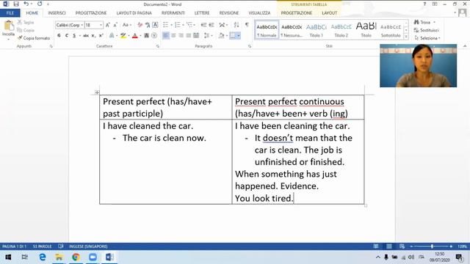470x264 pixels.
Task: Apply the Sottotitolo style
Action: (x=391, y=30)
